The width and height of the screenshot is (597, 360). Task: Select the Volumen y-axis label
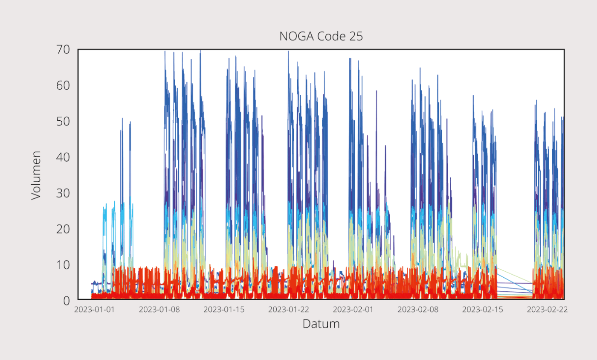[36, 175]
